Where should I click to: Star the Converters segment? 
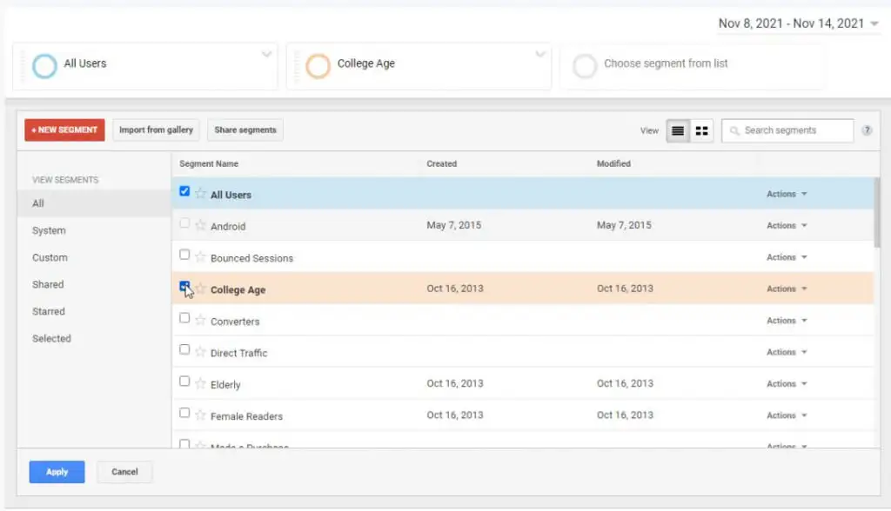point(200,320)
